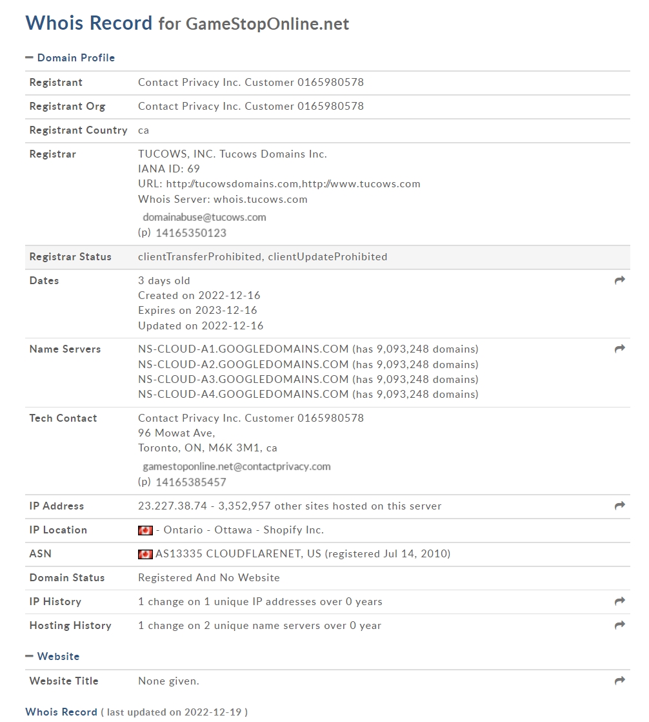Click Tech Contact customer name line
649x722 pixels.
tap(251, 418)
